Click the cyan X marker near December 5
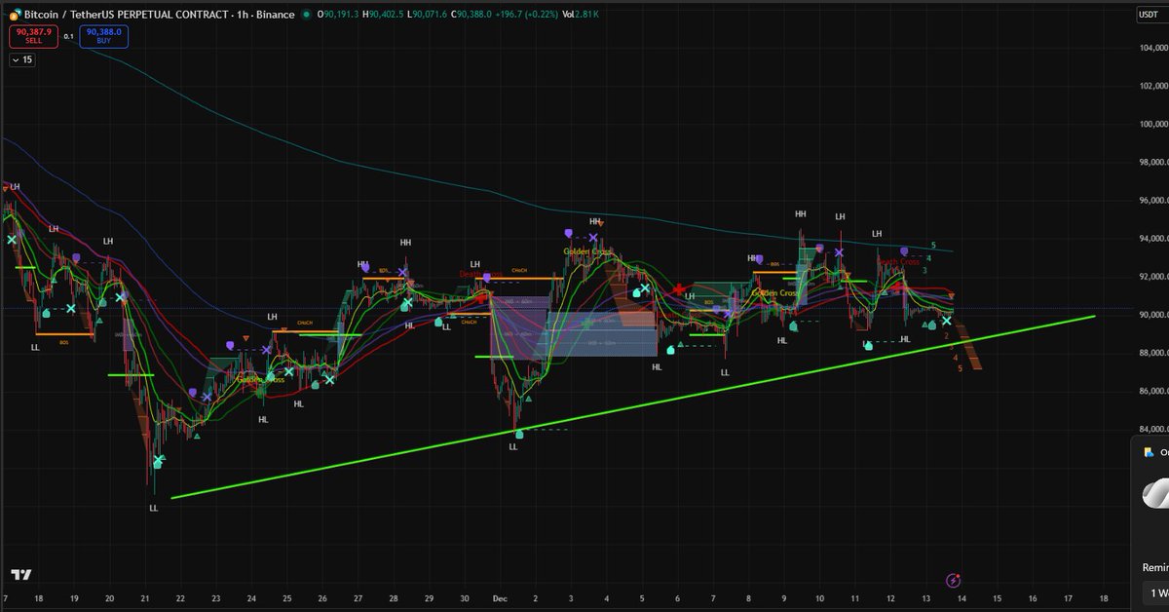The image size is (1169, 612). tap(645, 287)
